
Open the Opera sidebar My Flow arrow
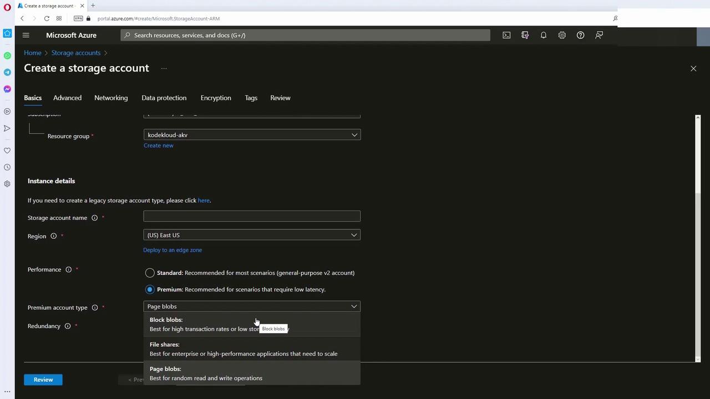pos(7,128)
